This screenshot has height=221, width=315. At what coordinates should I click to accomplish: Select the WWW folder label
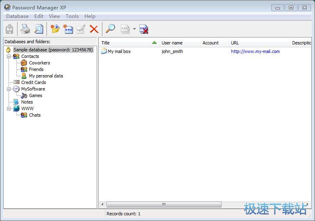[x=27, y=108]
